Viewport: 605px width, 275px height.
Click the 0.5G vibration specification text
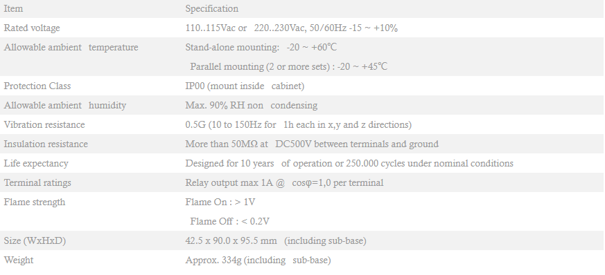click(x=298, y=124)
